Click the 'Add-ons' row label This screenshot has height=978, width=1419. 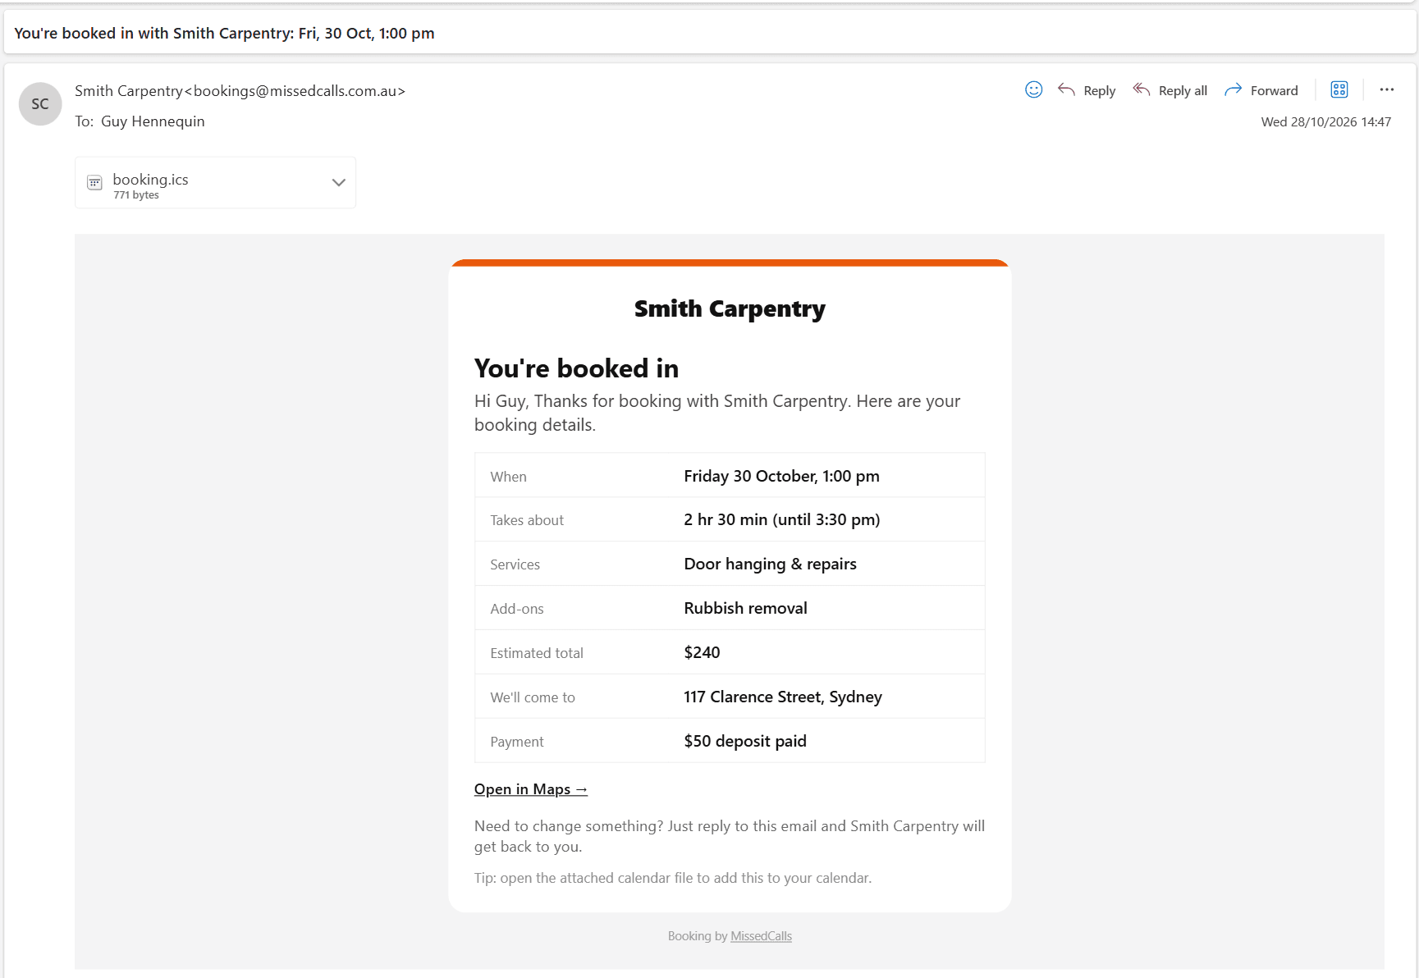coord(516,609)
